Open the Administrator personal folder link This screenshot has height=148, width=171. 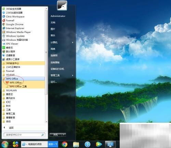coord(58,16)
